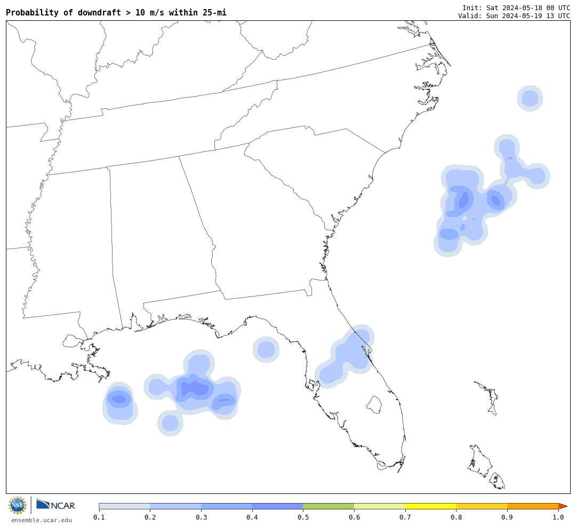Click the isolated probability blob off North Carolina
Image resolution: width=576 pixels, height=527 pixels.
530,98
